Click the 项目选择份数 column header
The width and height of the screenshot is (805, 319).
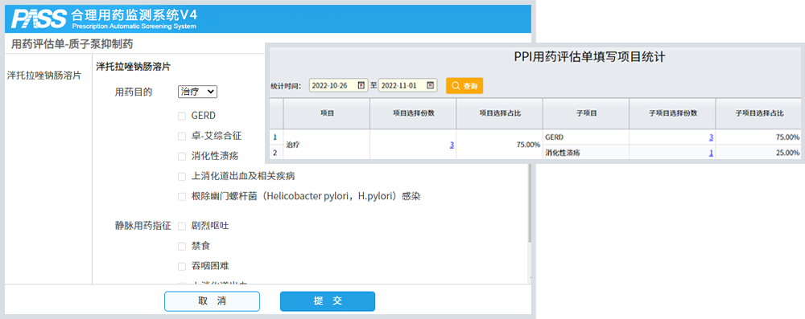pos(413,112)
